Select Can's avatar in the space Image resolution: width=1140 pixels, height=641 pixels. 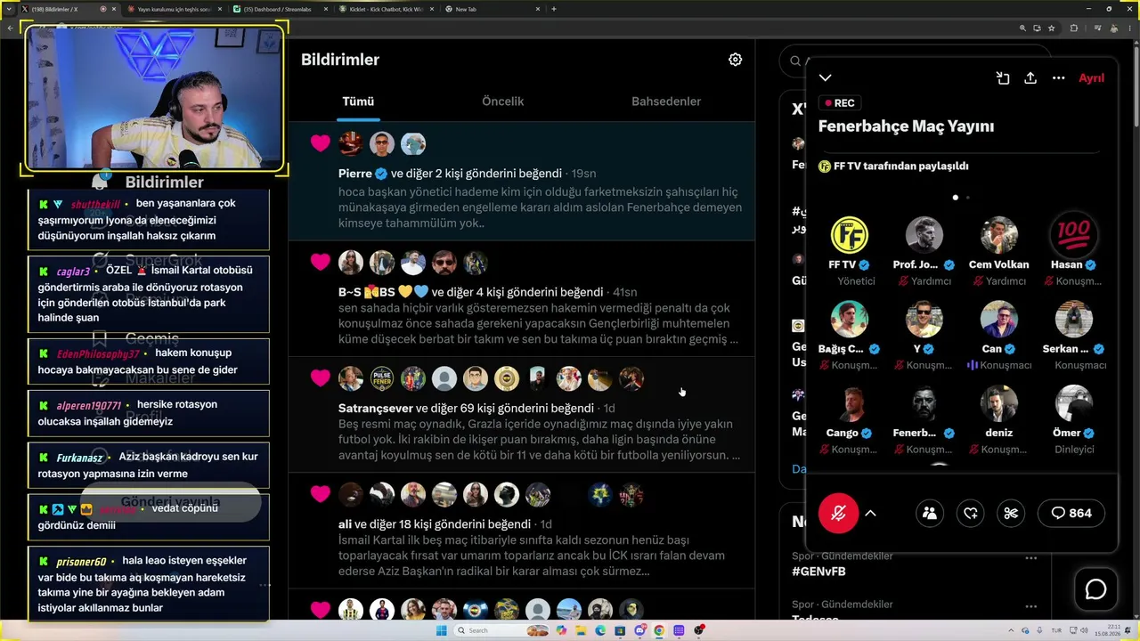click(x=998, y=320)
